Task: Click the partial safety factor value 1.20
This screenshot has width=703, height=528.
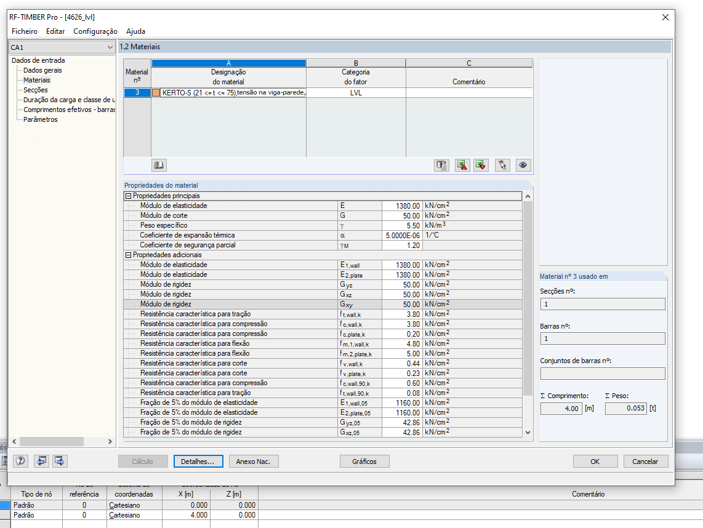Action: coord(402,245)
